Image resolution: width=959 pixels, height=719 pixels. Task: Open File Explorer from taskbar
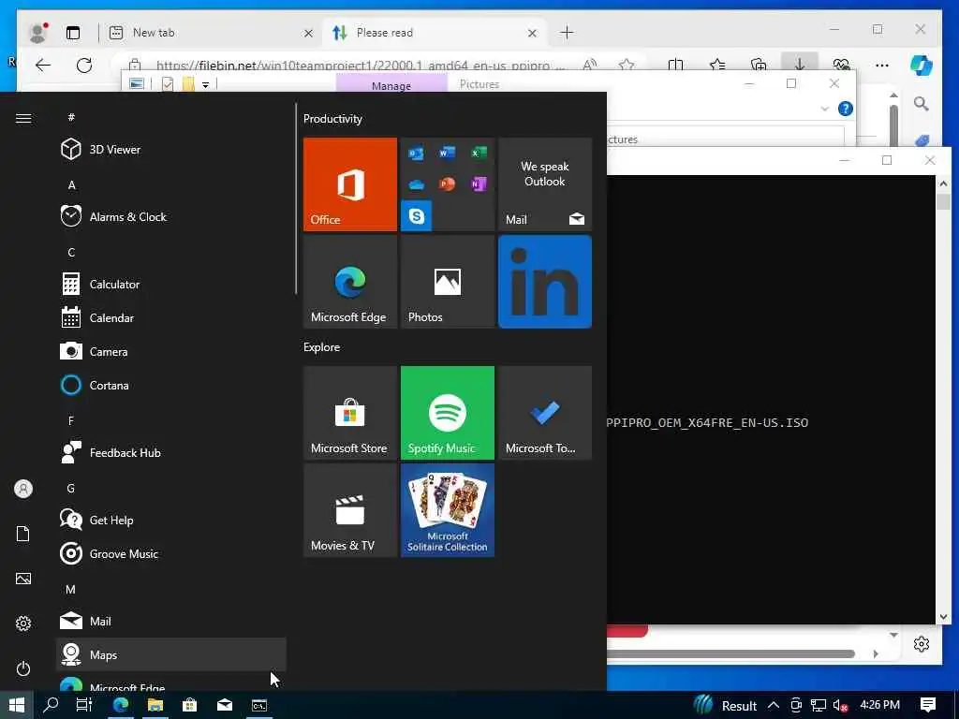(155, 705)
